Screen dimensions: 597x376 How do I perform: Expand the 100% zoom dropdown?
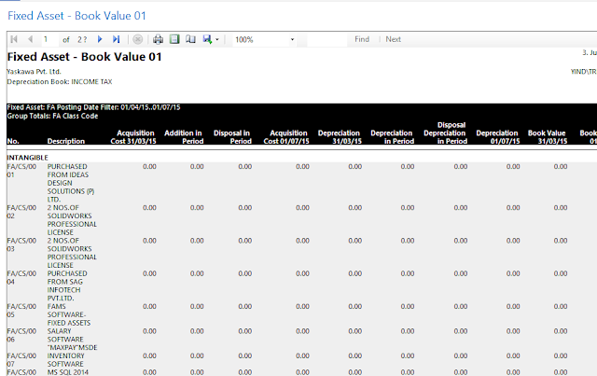click(292, 39)
